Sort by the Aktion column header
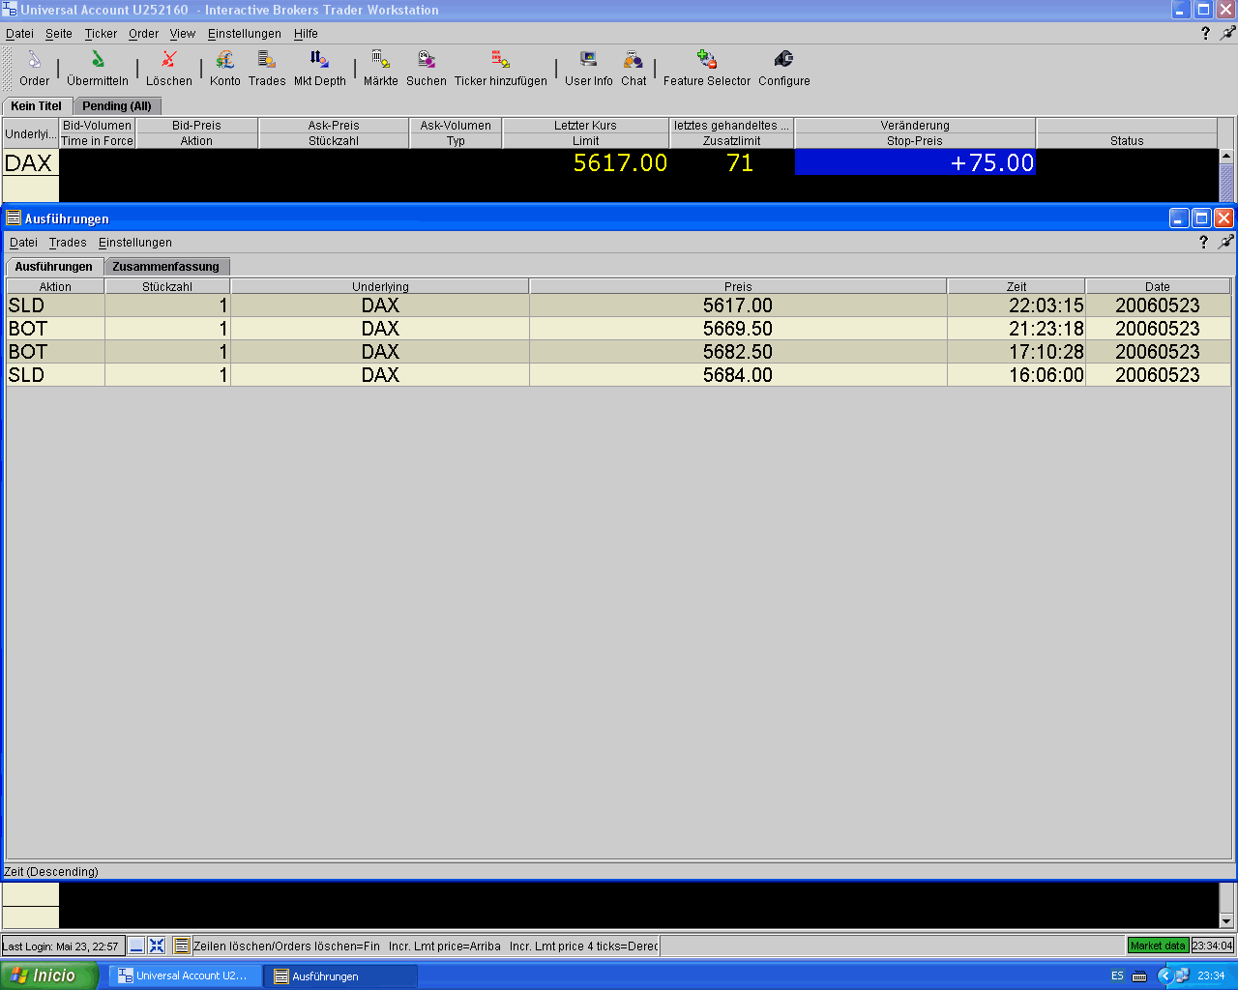 pyautogui.click(x=55, y=286)
